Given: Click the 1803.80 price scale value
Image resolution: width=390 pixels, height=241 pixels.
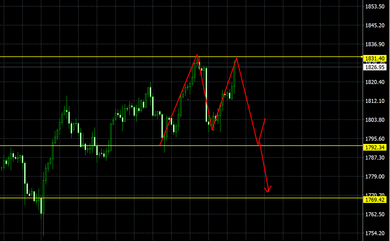Looking at the screenshot, I should 375,120.
